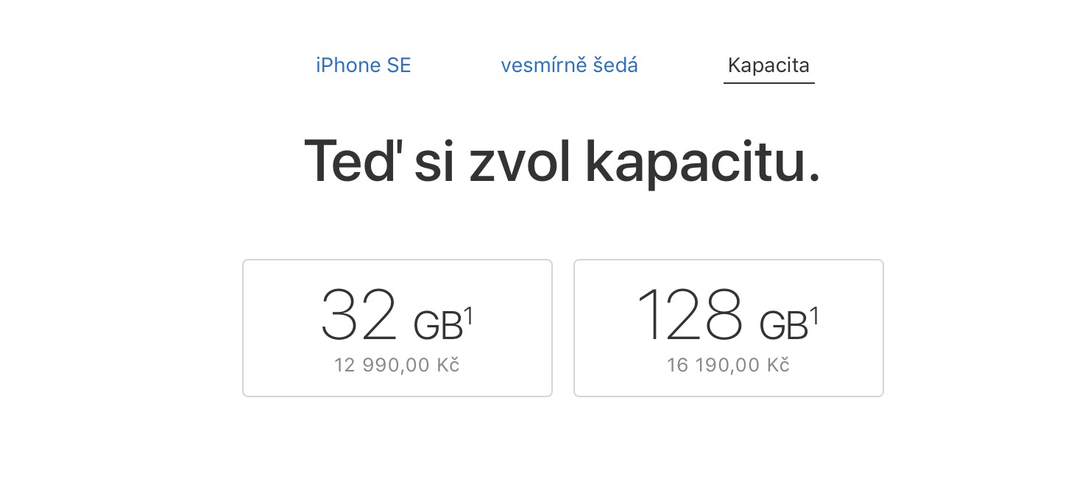Click the large number 128
This screenshot has width=1085, height=484.
pos(690,315)
